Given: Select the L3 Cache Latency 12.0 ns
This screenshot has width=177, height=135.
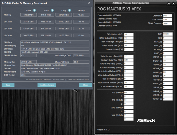Looking at the screenshot, I should coord(81,35).
